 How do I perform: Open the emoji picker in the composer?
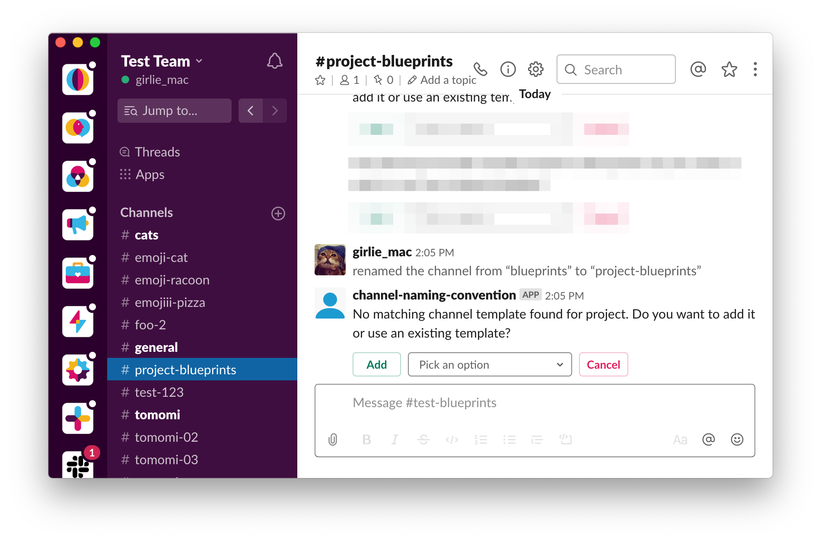[x=737, y=440]
